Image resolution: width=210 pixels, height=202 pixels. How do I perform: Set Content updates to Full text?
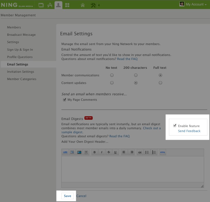(160, 83)
